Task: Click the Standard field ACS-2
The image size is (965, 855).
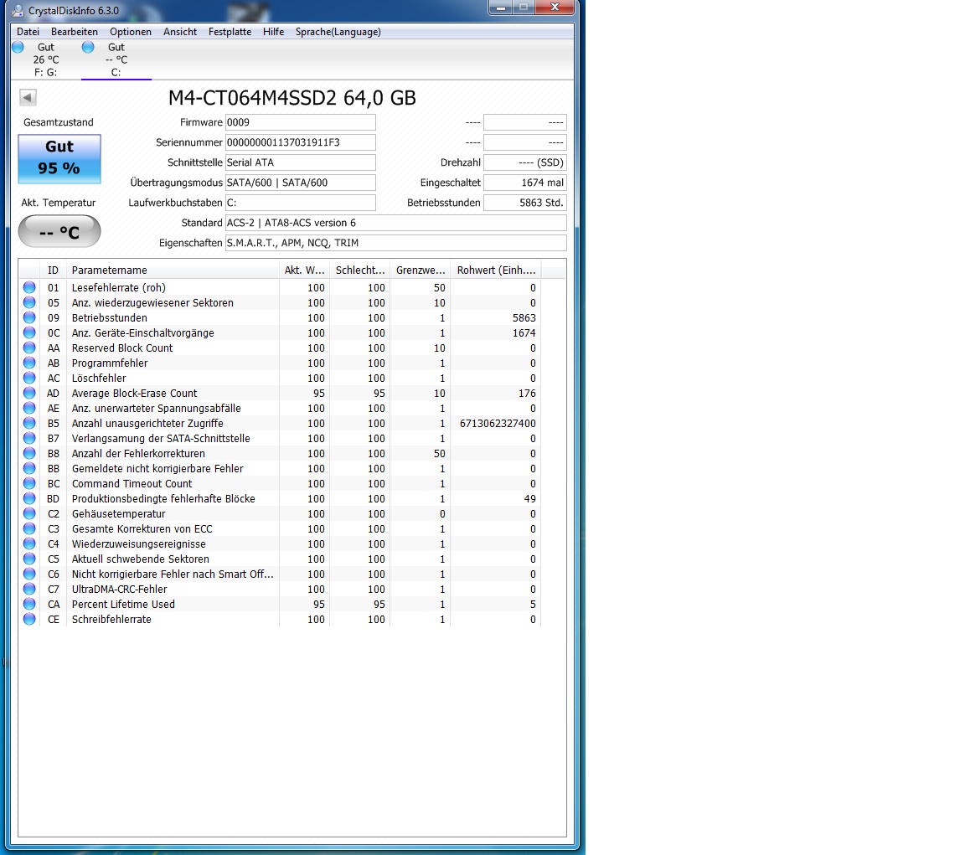Action: pos(395,223)
